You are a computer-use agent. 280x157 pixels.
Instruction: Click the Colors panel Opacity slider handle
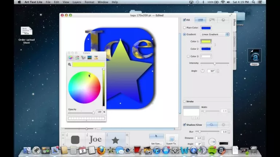(x=93, y=113)
